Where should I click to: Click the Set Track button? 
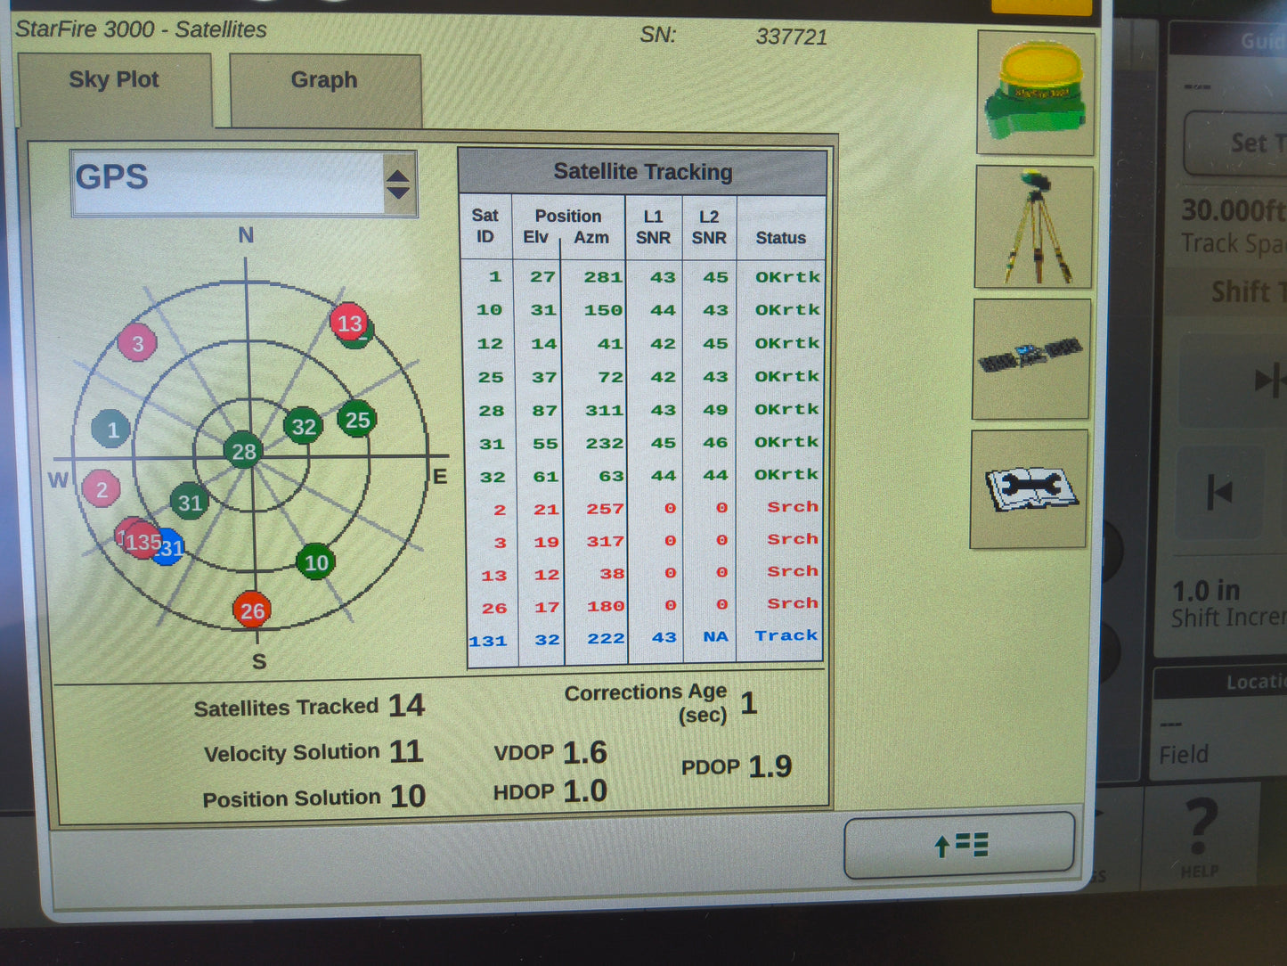pyautogui.click(x=1237, y=143)
